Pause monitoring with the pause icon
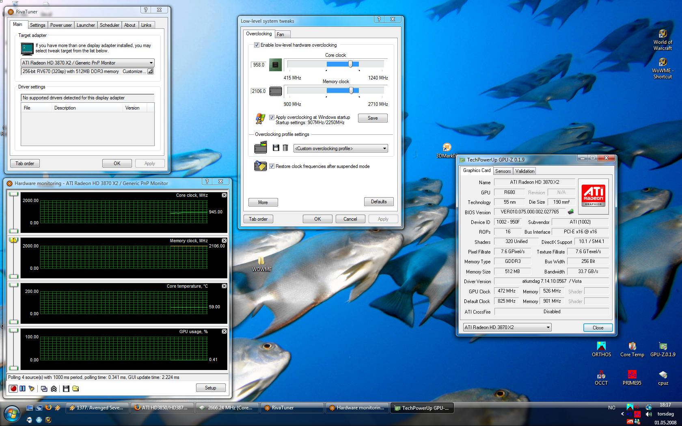682x426 pixels. tap(23, 388)
